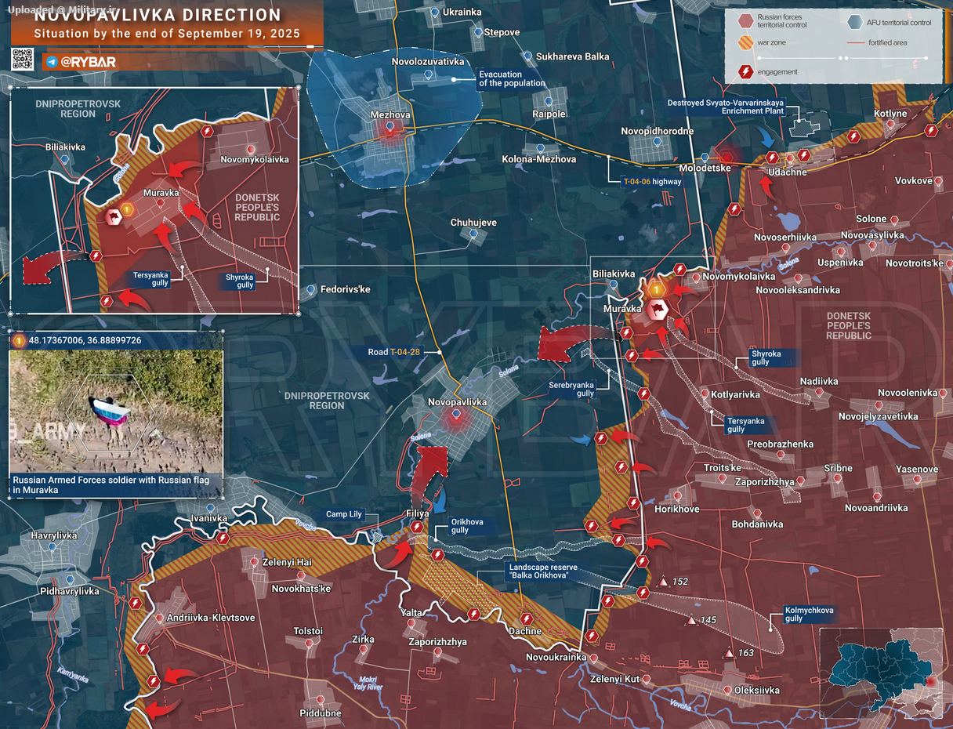Image resolution: width=953 pixels, height=729 pixels.
Task: Click the Fedorivs'ke blue settlement marker
Action: 311,290
